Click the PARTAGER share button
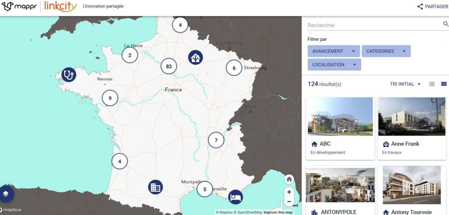449x215 pixels. [x=432, y=7]
